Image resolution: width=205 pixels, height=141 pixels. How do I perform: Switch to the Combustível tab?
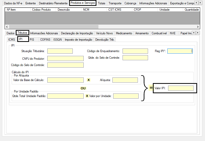(x=159, y=33)
